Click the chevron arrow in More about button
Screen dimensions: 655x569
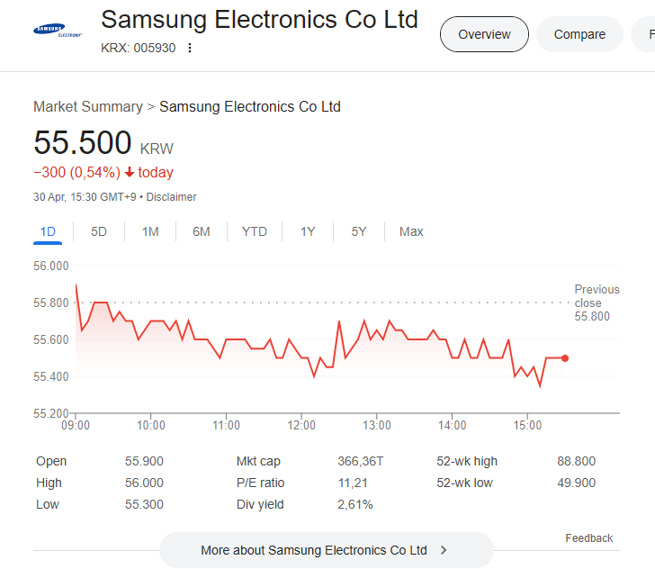[x=444, y=549]
